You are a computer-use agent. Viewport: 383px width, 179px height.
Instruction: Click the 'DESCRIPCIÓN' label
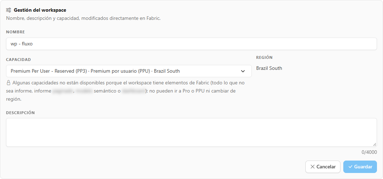[20, 113]
